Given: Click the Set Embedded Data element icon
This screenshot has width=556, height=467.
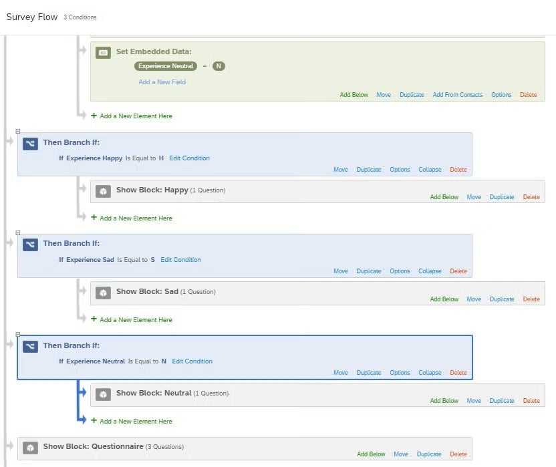Looking at the screenshot, I should pos(103,53).
